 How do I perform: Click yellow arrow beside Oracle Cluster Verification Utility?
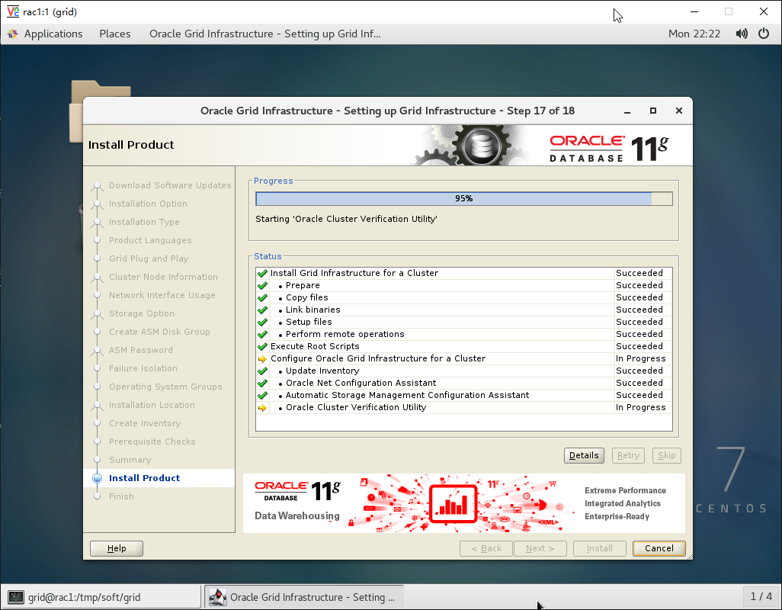point(262,408)
